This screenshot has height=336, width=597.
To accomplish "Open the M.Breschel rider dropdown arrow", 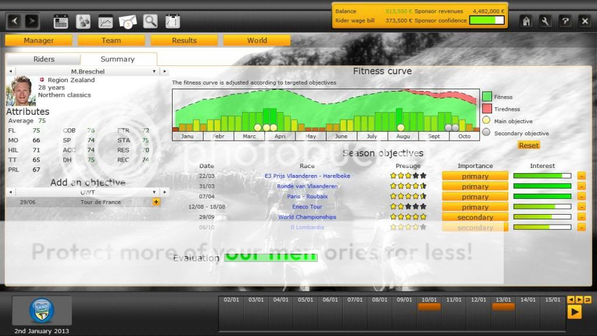I will [154, 71].
